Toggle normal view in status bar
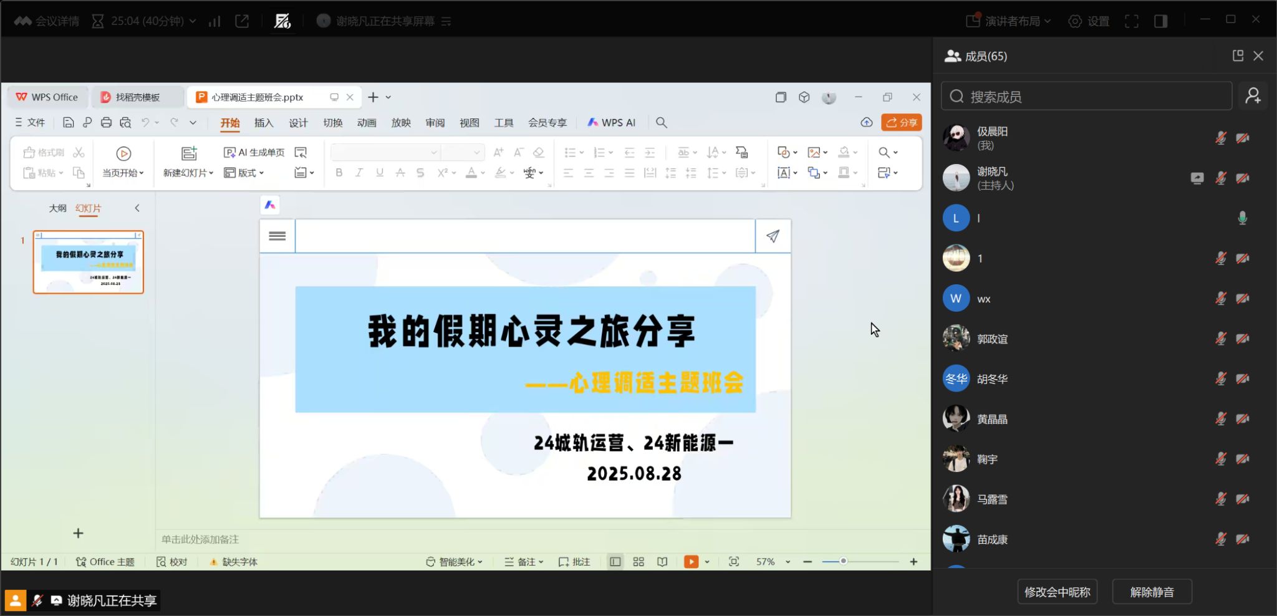The image size is (1277, 616). (x=615, y=562)
